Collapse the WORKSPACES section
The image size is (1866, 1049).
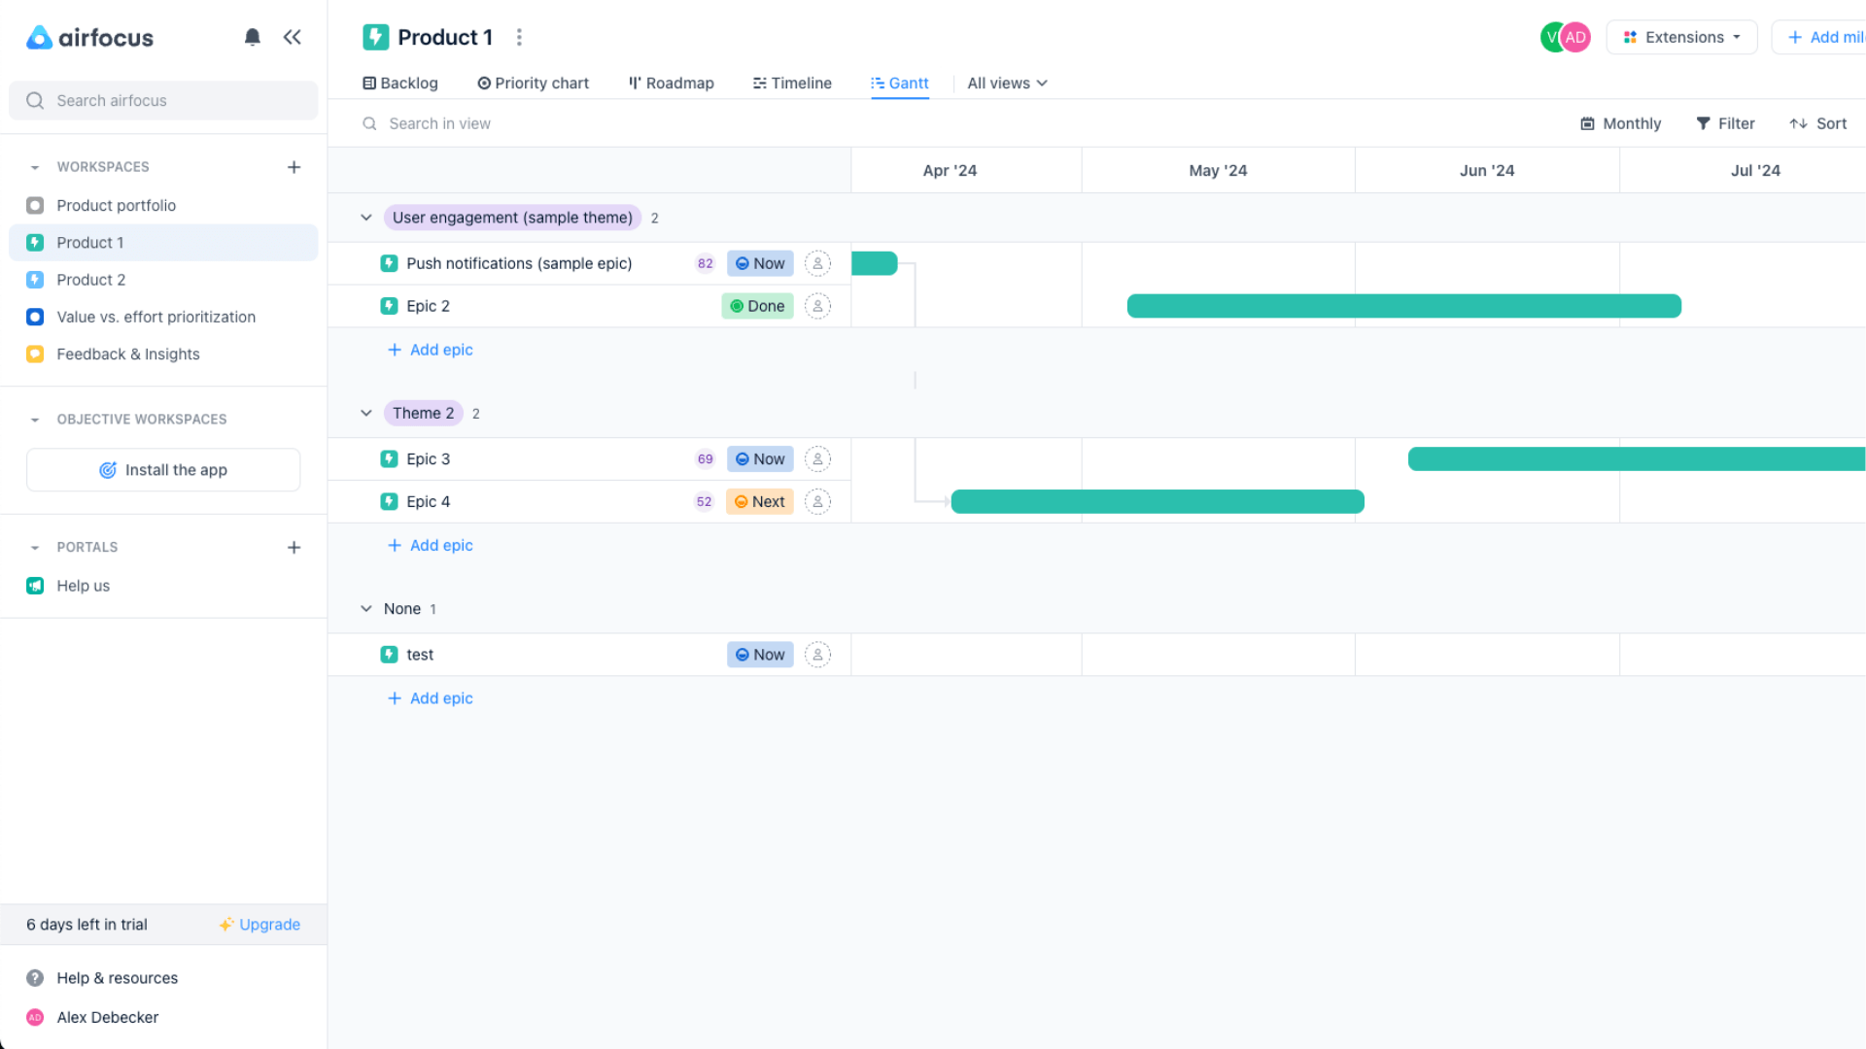[x=35, y=167]
